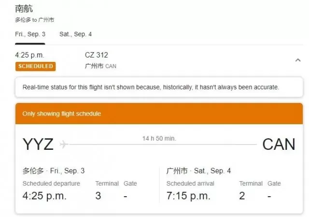309x217 pixels.
Task: Click the CAN arrival airport code
Action: [279, 144]
